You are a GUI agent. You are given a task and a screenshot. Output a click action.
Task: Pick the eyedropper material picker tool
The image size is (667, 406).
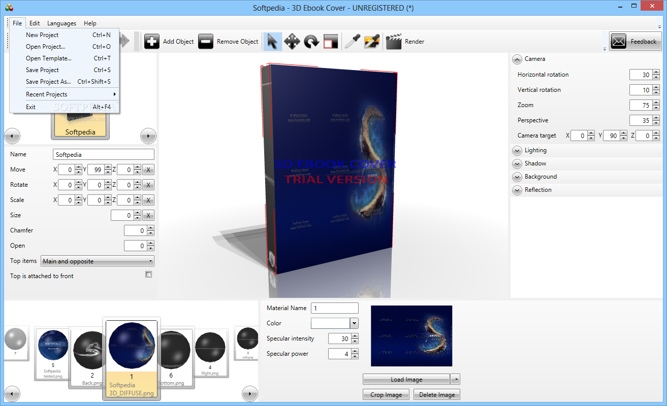coord(352,42)
